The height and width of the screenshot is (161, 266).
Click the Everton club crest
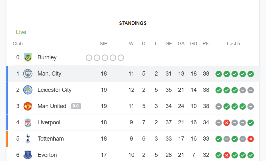[x=28, y=155]
